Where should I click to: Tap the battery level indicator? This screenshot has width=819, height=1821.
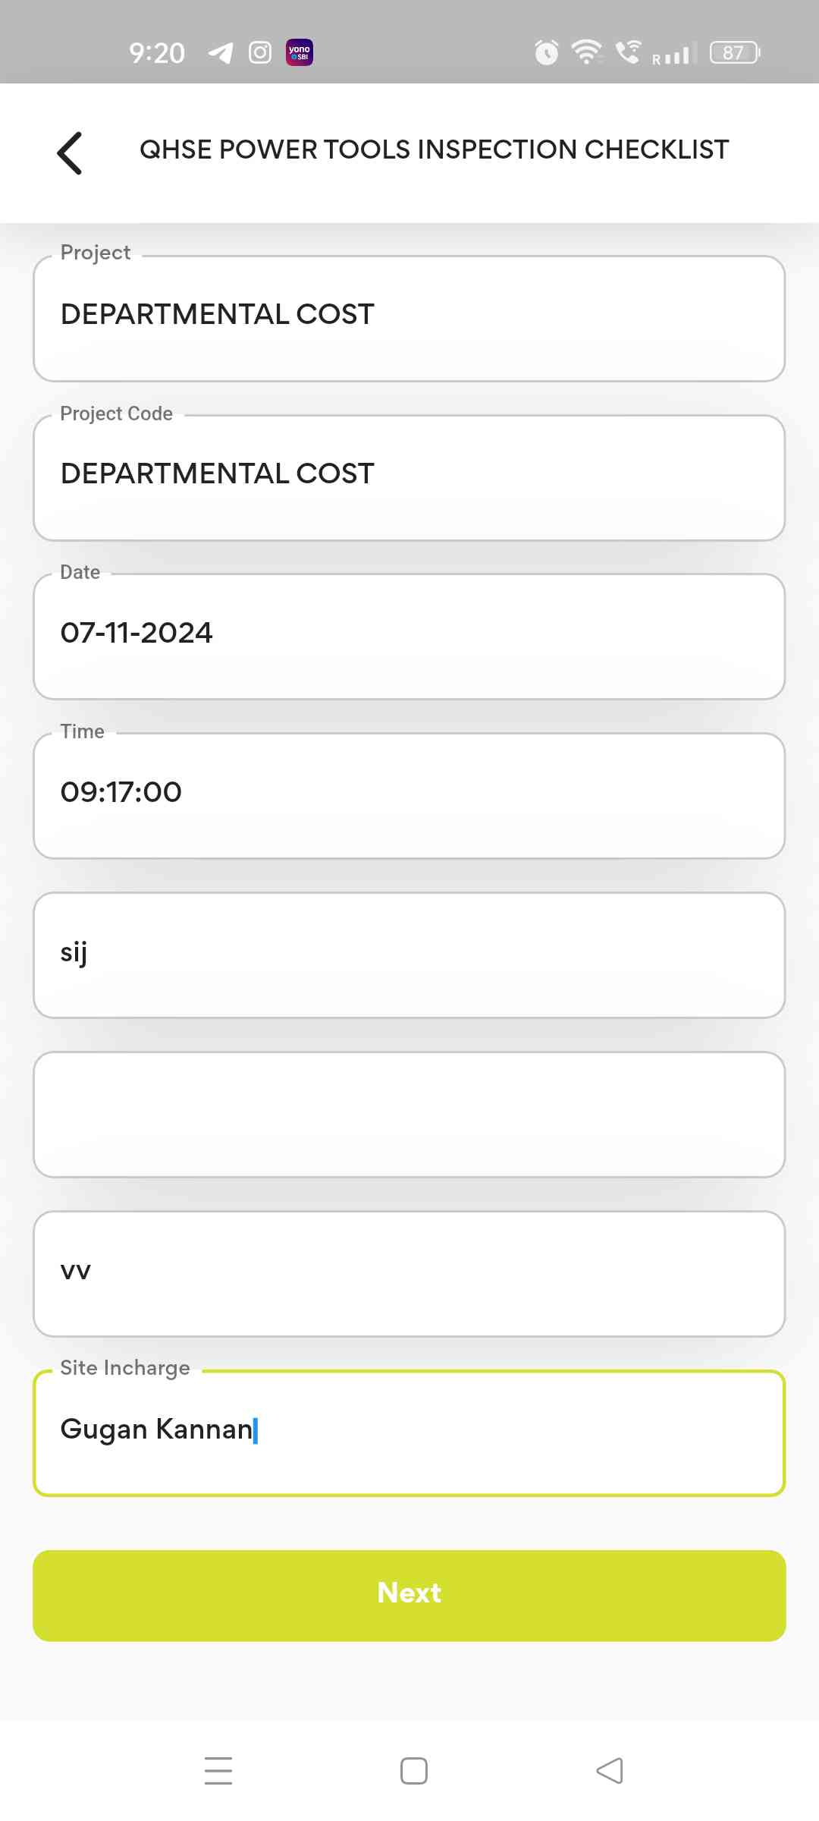(734, 52)
